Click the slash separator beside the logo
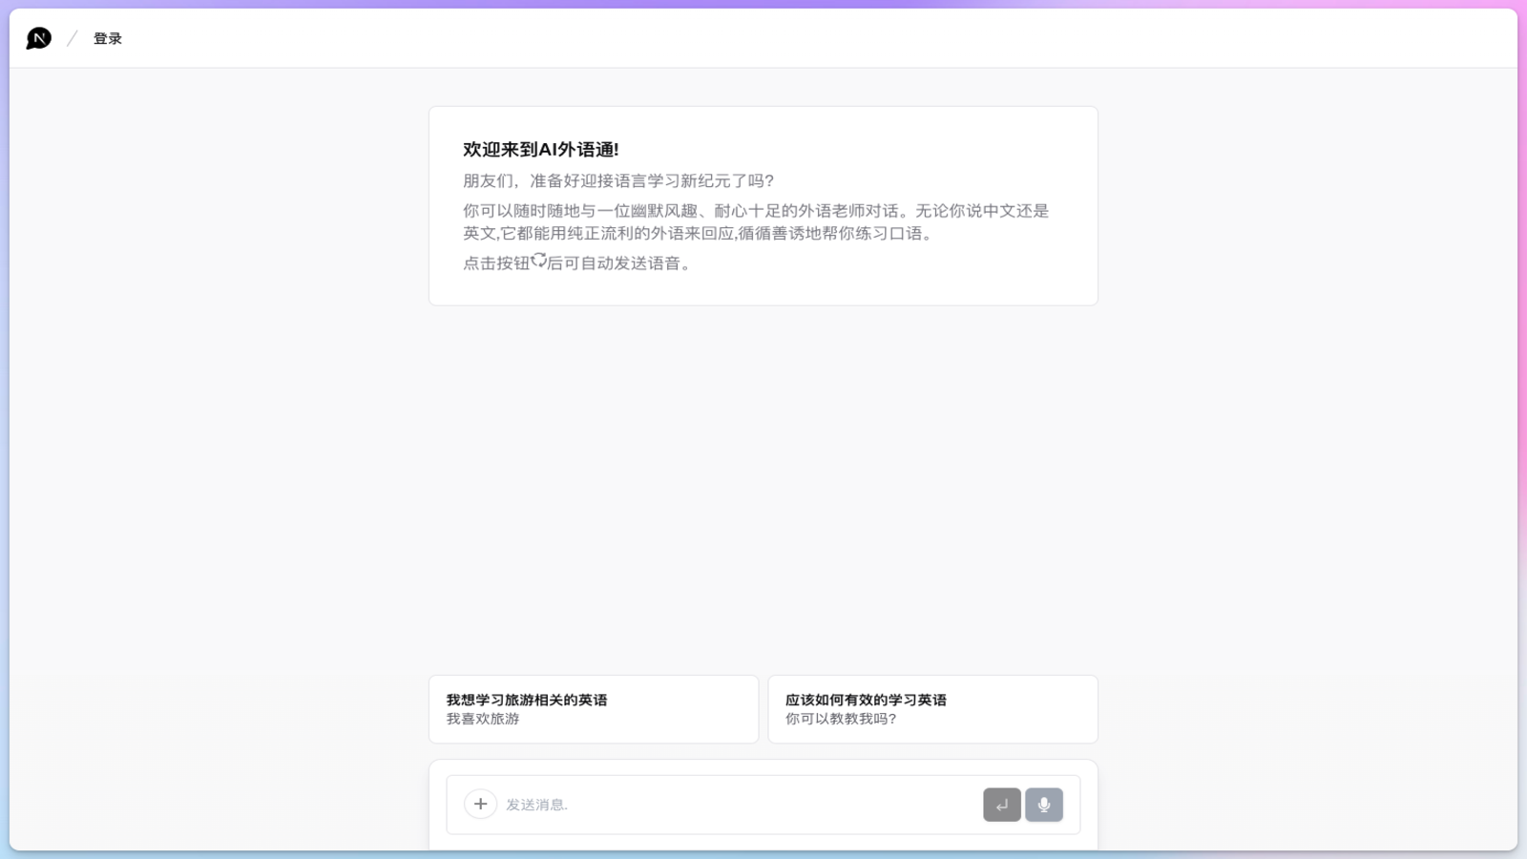This screenshot has height=859, width=1527. 72,38
